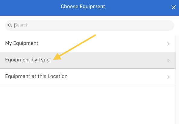Image resolution: width=179 pixels, height=124 pixels.
Task: Dismiss dialog with the white X icon
Action: click(173, 7)
